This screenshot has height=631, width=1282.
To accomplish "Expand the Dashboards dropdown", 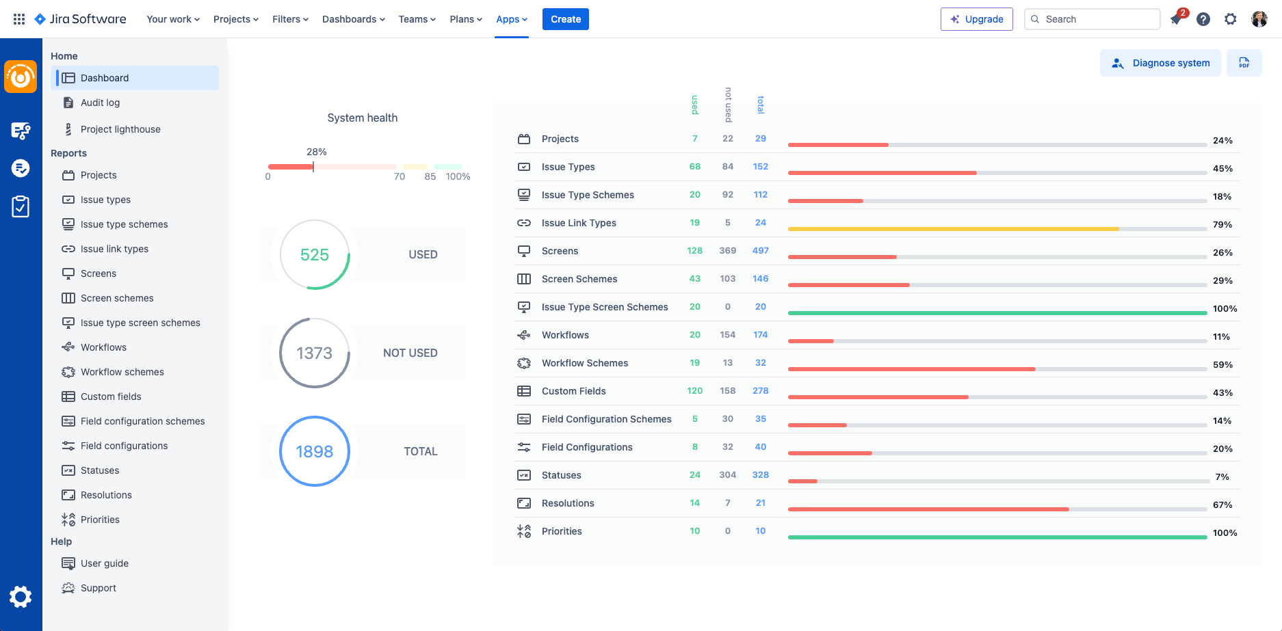I will tap(354, 19).
